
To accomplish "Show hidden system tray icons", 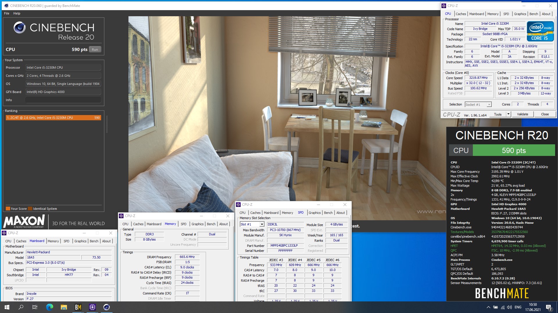I will tap(488, 307).
